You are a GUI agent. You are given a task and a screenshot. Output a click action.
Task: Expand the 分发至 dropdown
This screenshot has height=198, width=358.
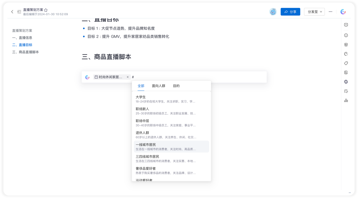pyautogui.click(x=314, y=12)
